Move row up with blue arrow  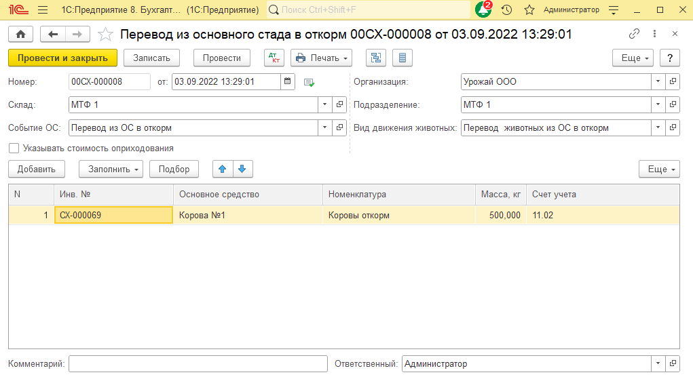tap(222, 169)
